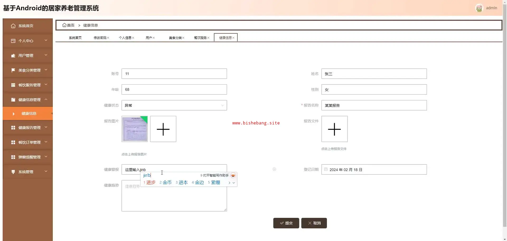Click plus icon to upload 报告文件
The width and height of the screenshot is (507, 241).
[x=334, y=129]
